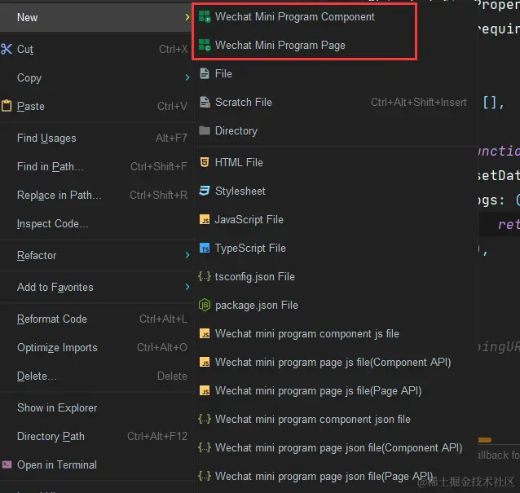Select Scratch File in New submenu
The image size is (520, 493).
coord(336,102)
